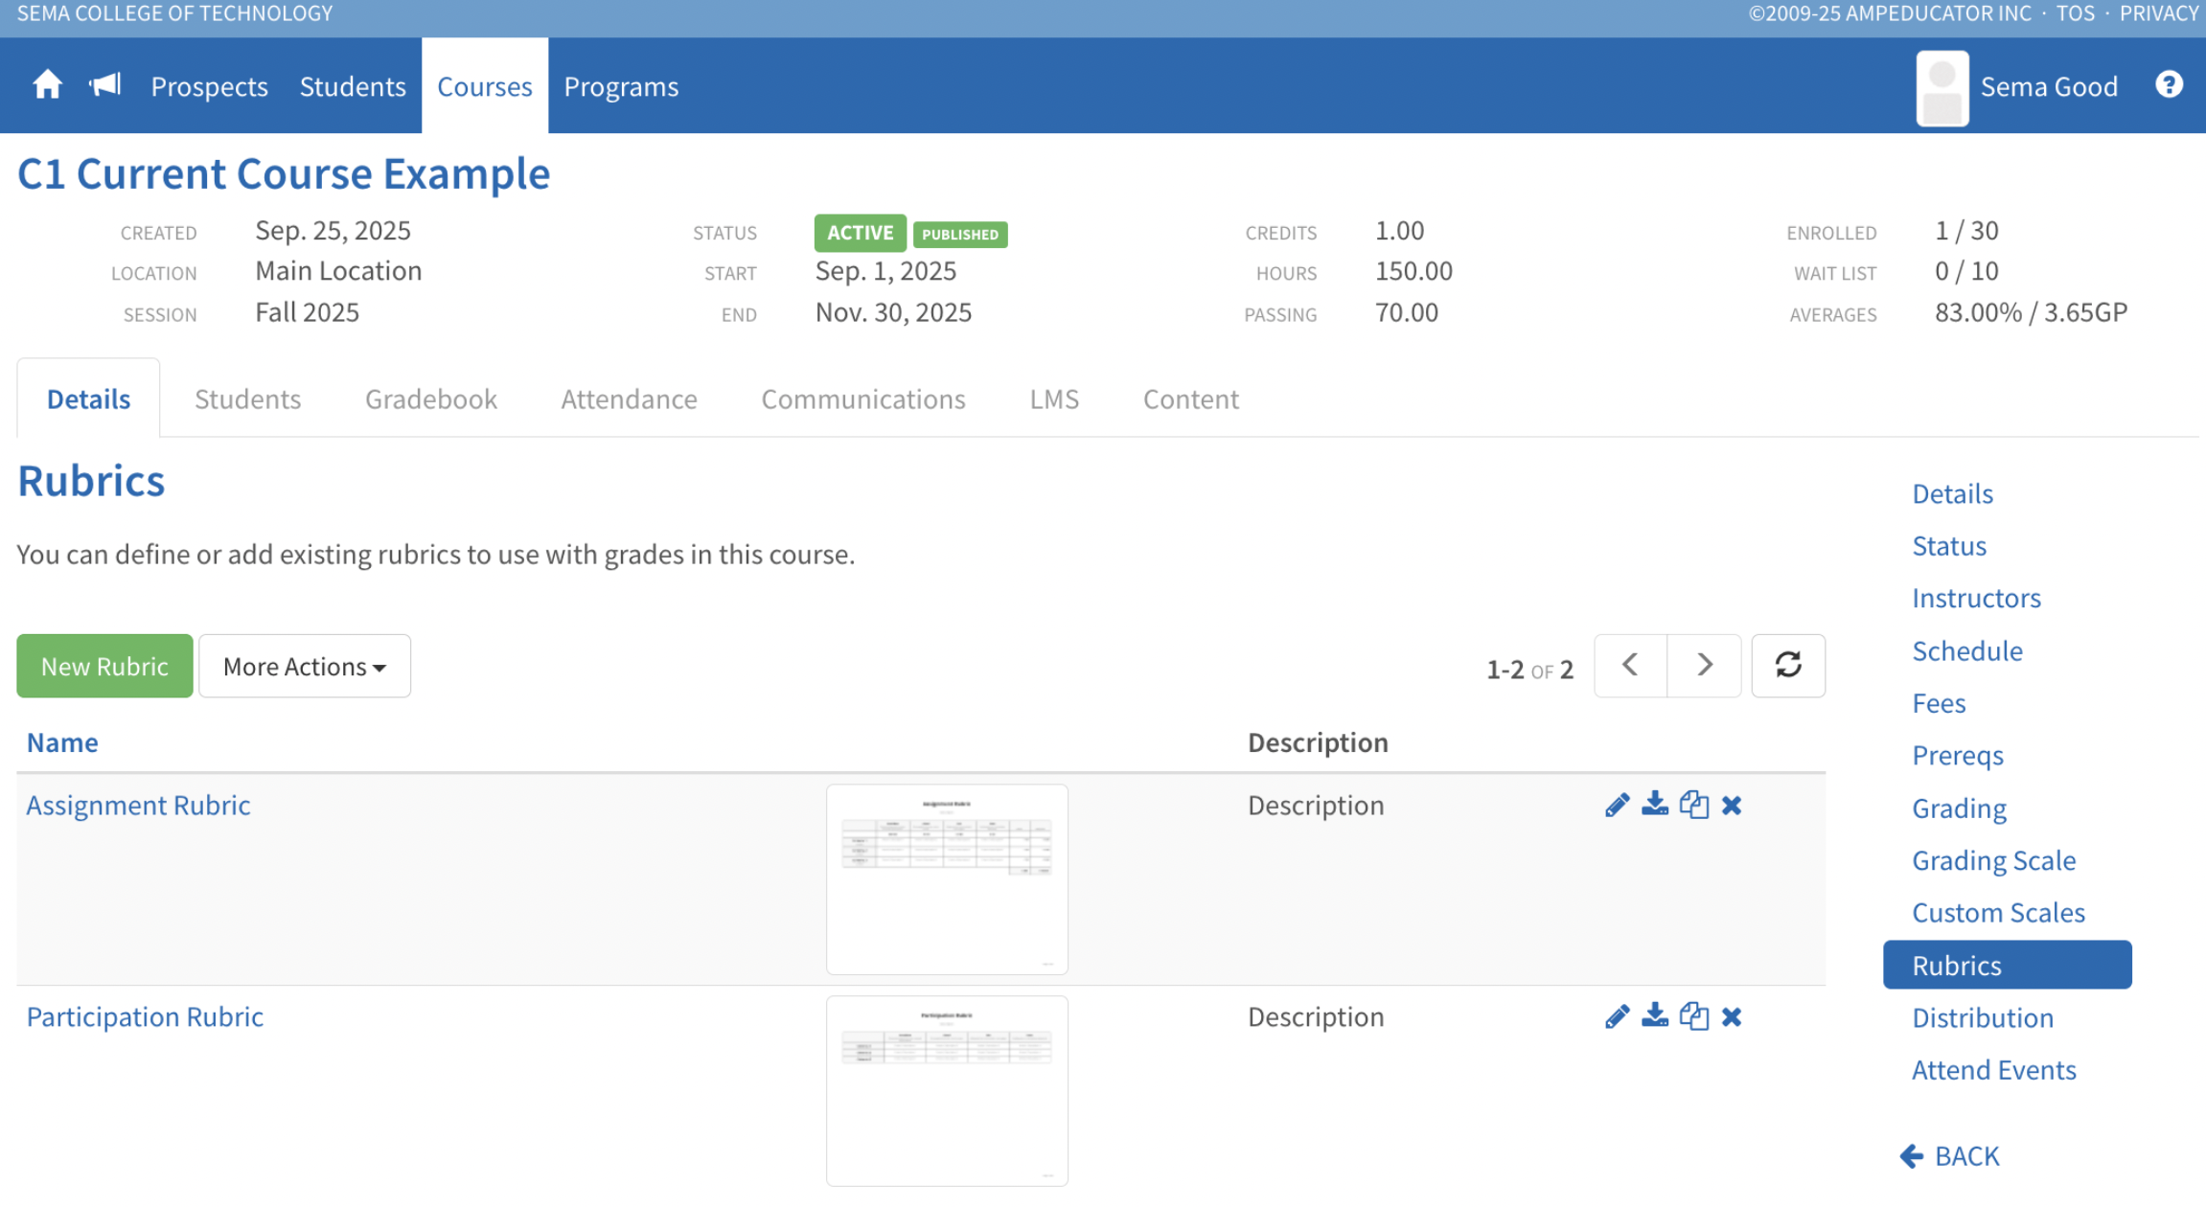Click the help question mark icon
Viewport: 2206px width, 1207px height.
pos(2169,85)
